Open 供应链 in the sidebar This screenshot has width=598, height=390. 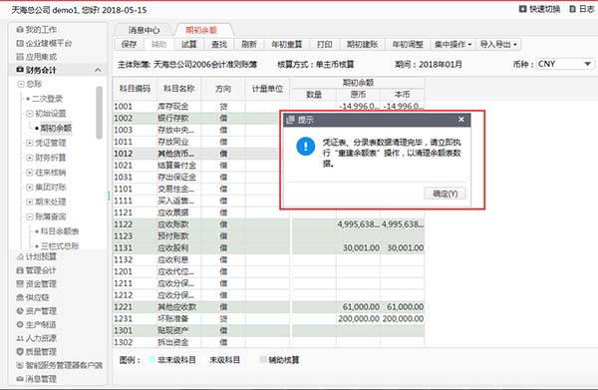click(33, 297)
